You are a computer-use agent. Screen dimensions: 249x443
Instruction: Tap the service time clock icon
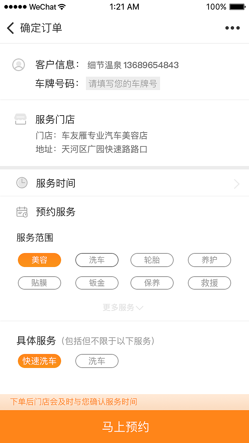[x=22, y=183]
